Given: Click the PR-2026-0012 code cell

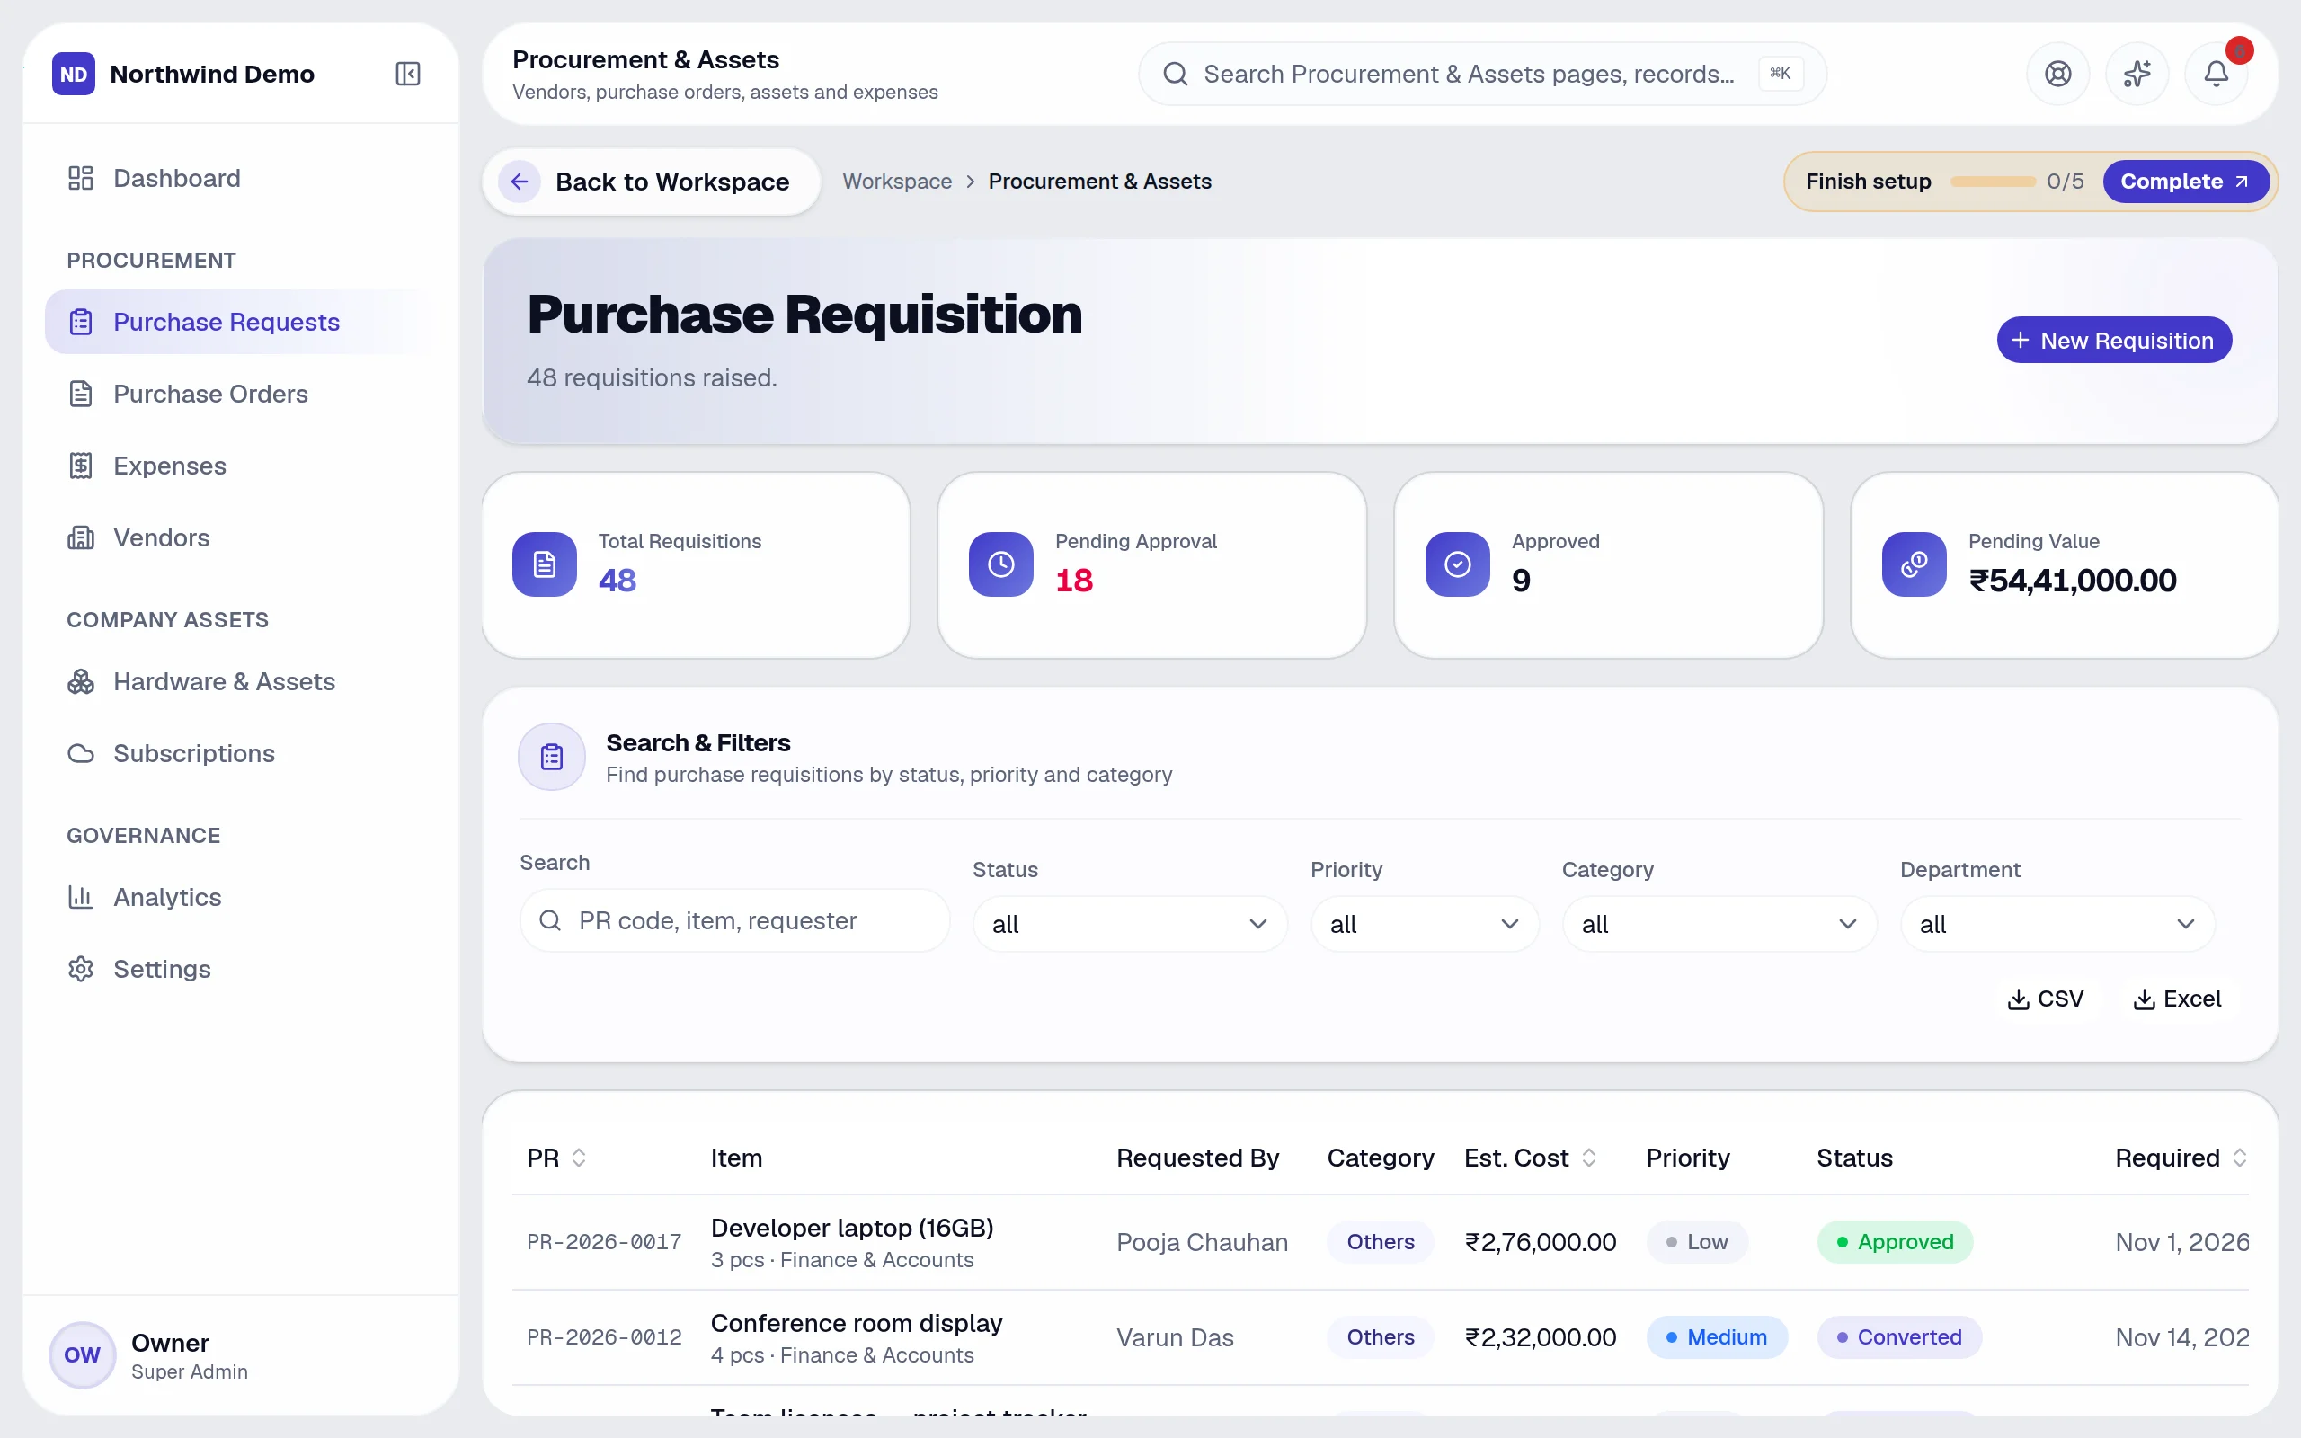Looking at the screenshot, I should (604, 1336).
